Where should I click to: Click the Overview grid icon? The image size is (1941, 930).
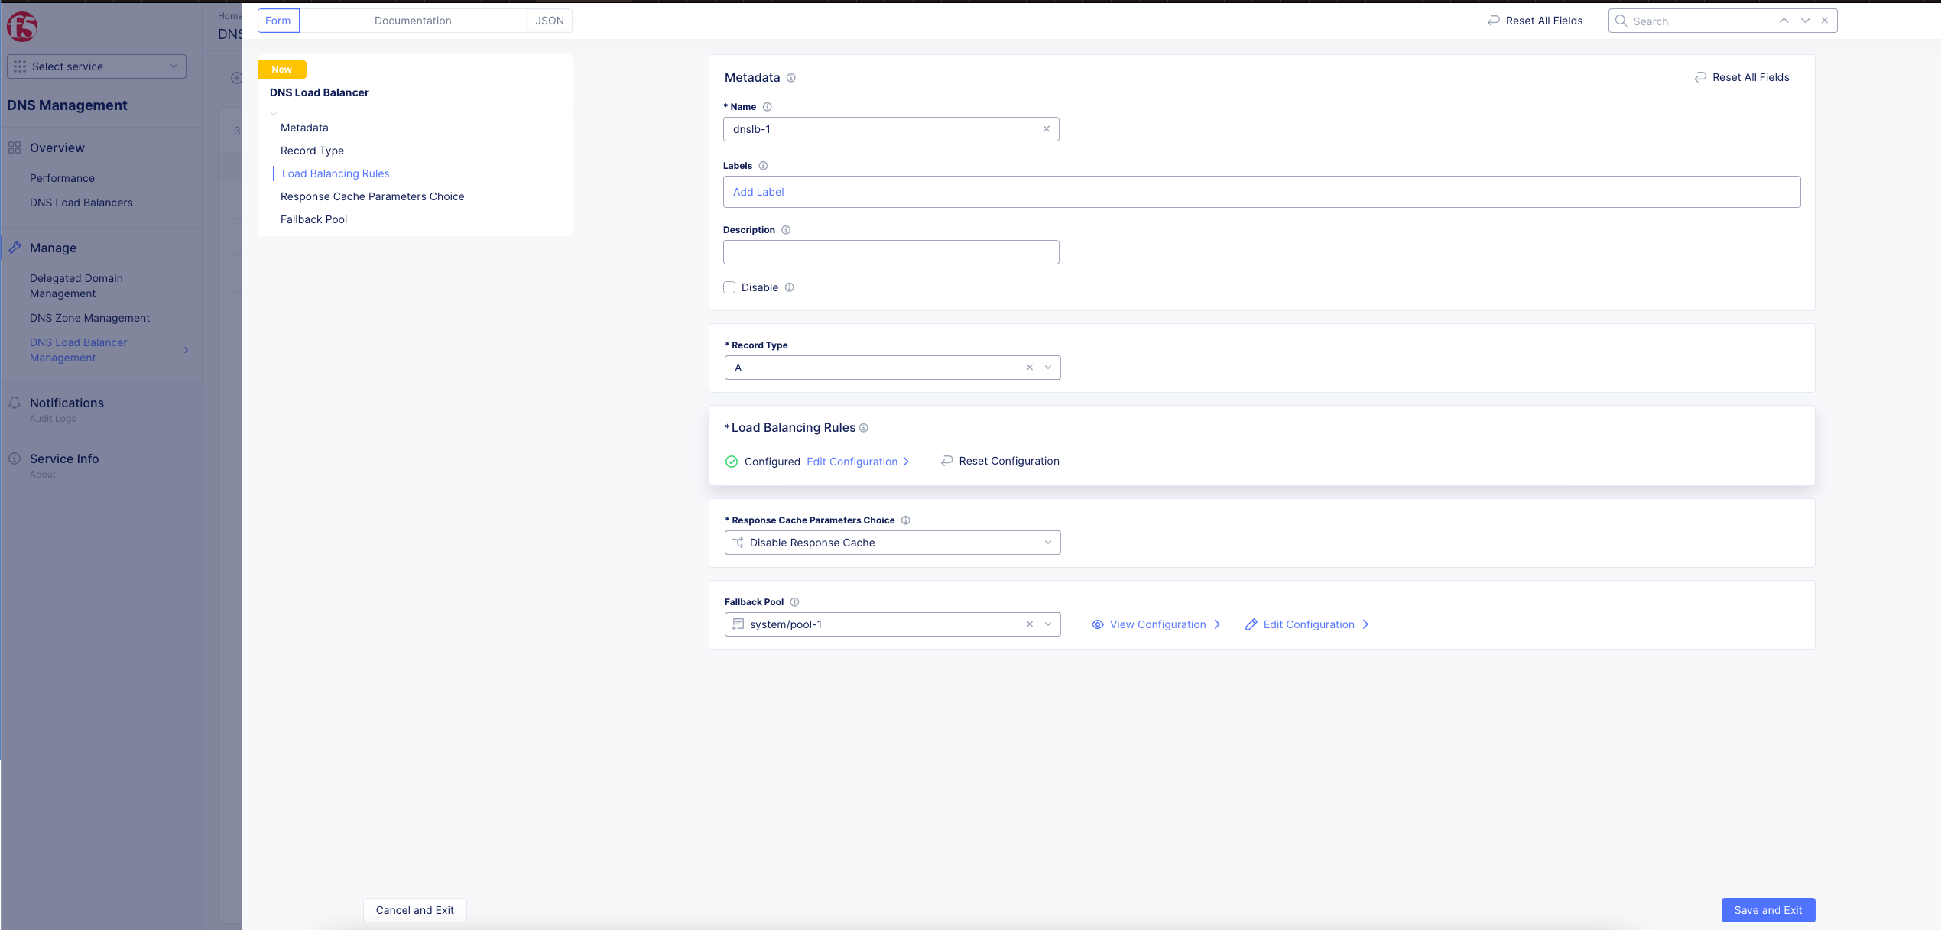coord(14,147)
